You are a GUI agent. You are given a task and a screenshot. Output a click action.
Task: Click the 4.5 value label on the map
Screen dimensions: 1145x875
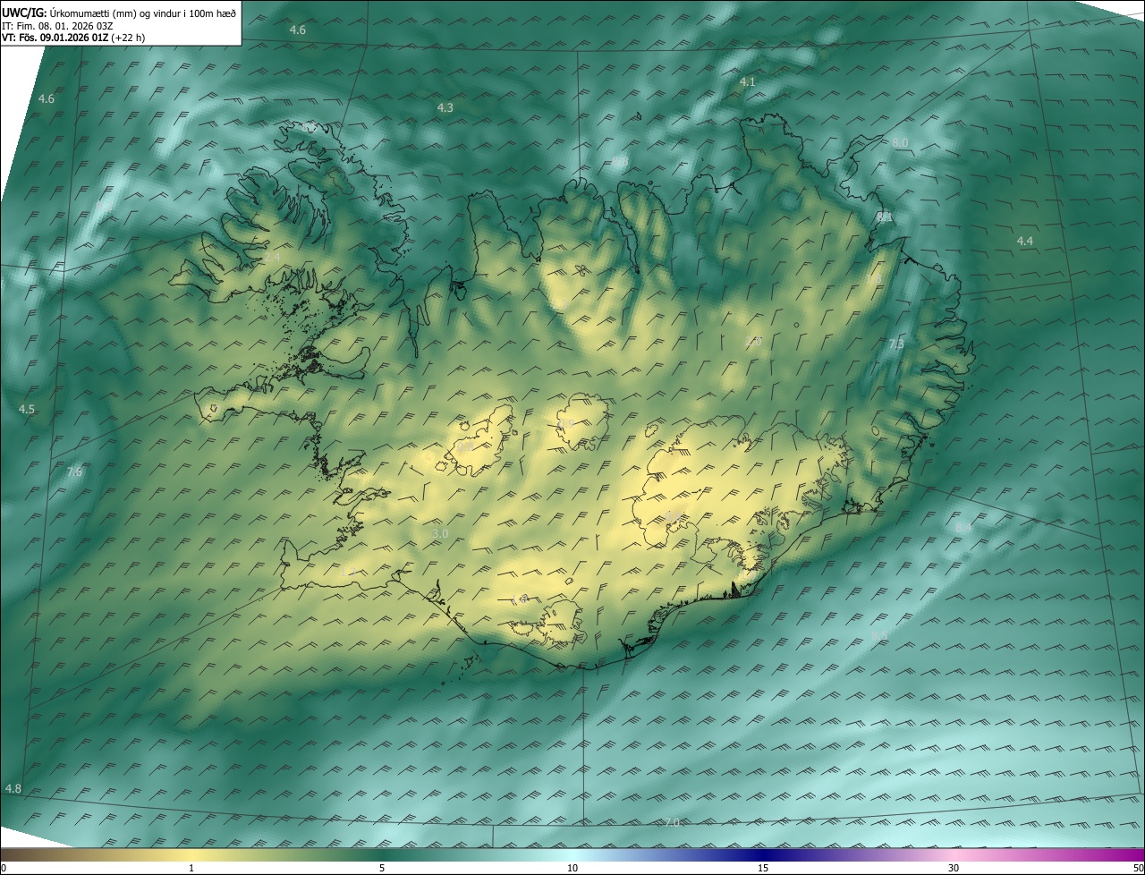(x=27, y=409)
